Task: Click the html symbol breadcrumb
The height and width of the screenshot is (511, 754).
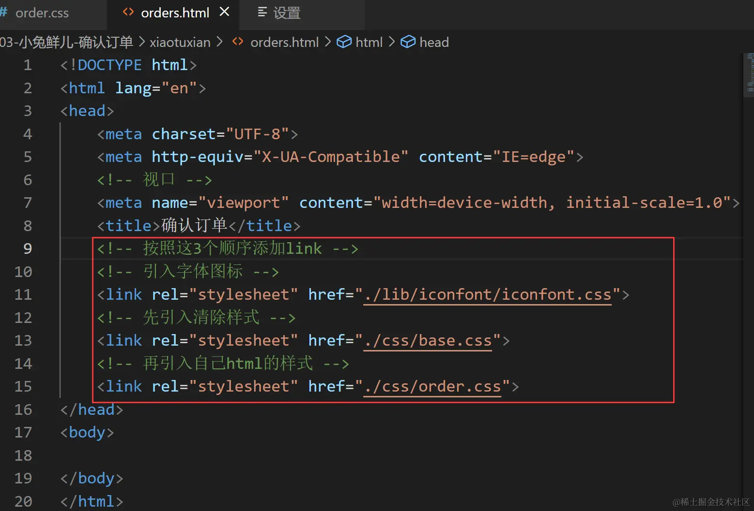Action: coord(369,43)
